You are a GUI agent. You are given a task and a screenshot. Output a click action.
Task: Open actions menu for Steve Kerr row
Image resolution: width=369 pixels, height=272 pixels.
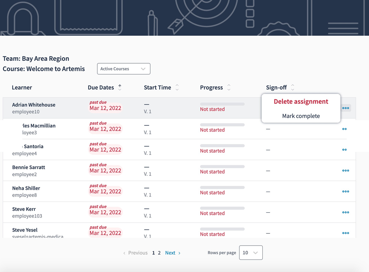tap(345, 212)
